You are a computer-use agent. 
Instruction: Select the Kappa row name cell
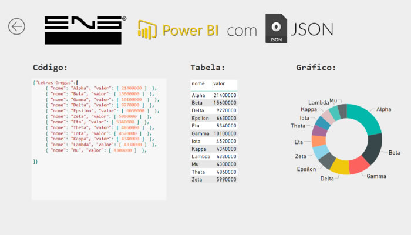[198, 149]
